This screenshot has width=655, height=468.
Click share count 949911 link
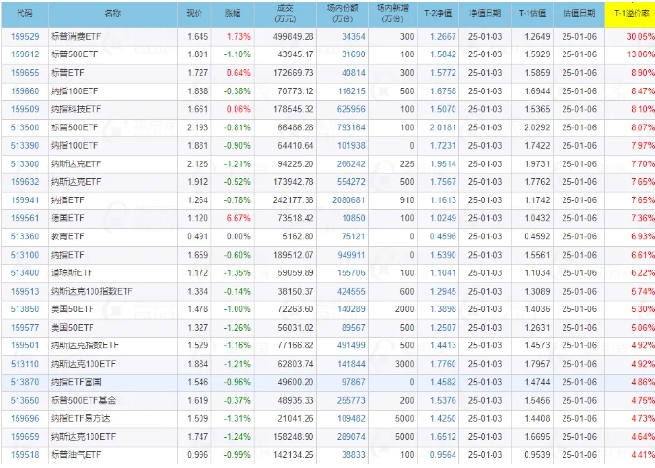[351, 255]
